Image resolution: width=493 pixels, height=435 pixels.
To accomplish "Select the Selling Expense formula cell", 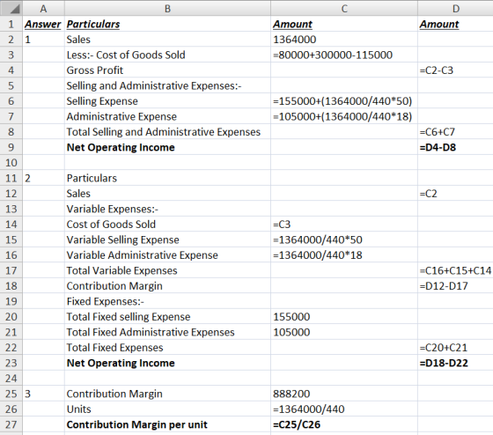I will tap(344, 101).
